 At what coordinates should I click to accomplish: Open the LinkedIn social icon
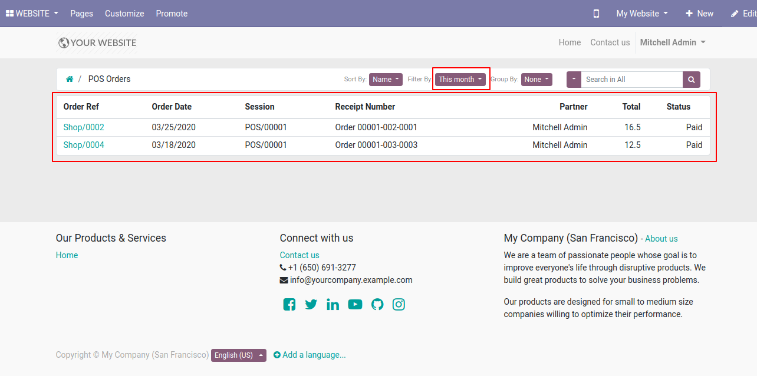333,304
